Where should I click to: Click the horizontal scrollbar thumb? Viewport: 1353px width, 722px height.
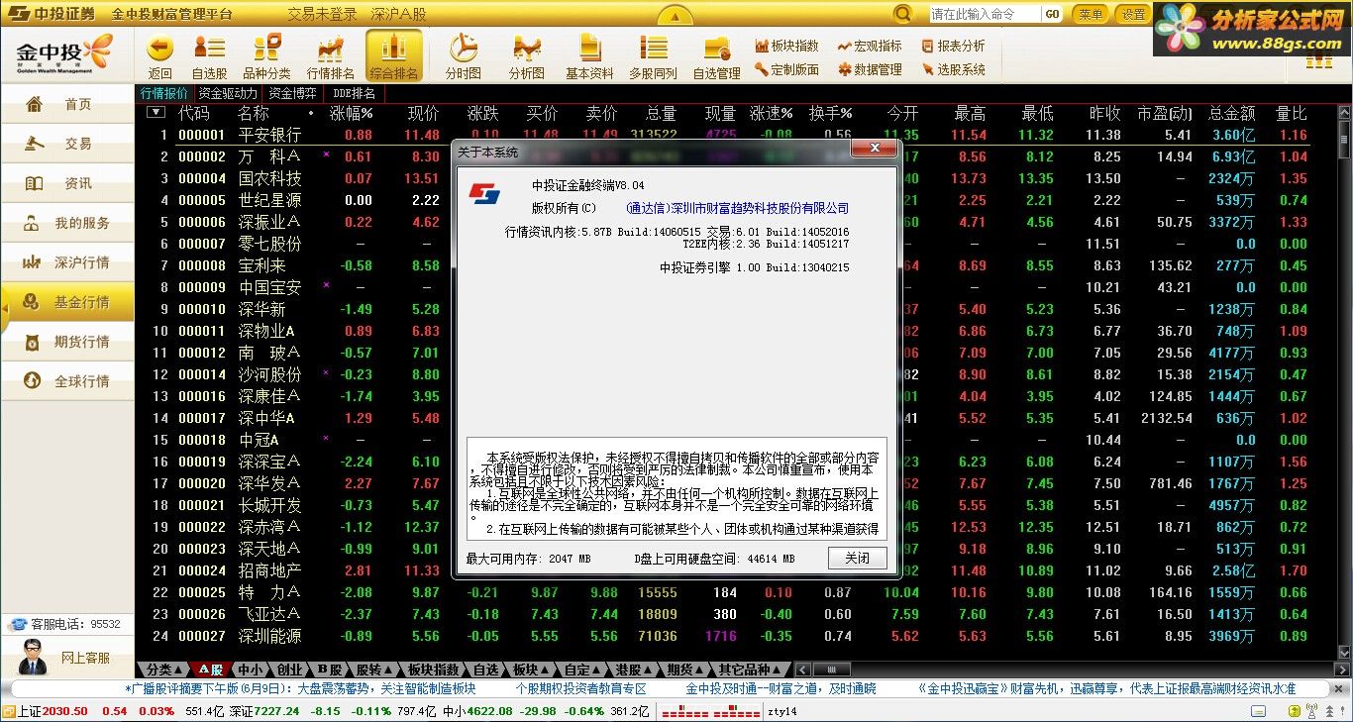click(x=831, y=670)
